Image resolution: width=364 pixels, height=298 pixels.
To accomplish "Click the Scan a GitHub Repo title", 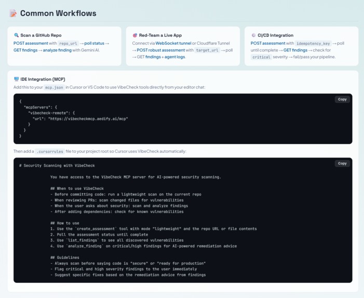I will (x=41, y=35).
